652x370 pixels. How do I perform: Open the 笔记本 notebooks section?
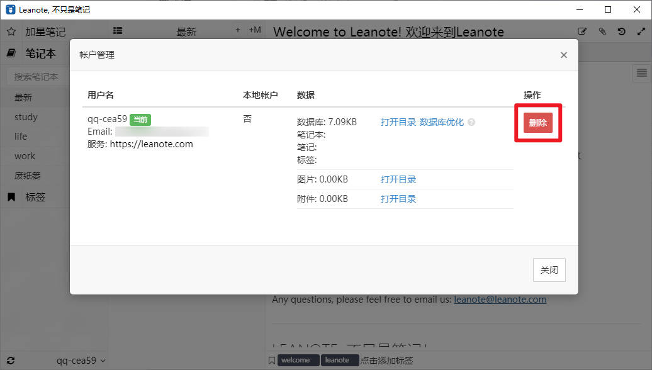[x=40, y=53]
